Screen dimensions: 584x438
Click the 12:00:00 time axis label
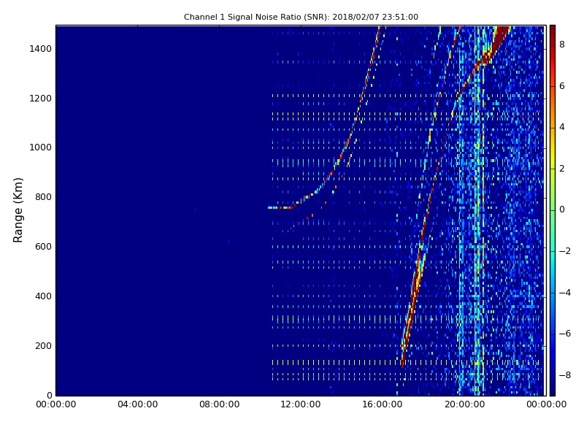tap(301, 404)
